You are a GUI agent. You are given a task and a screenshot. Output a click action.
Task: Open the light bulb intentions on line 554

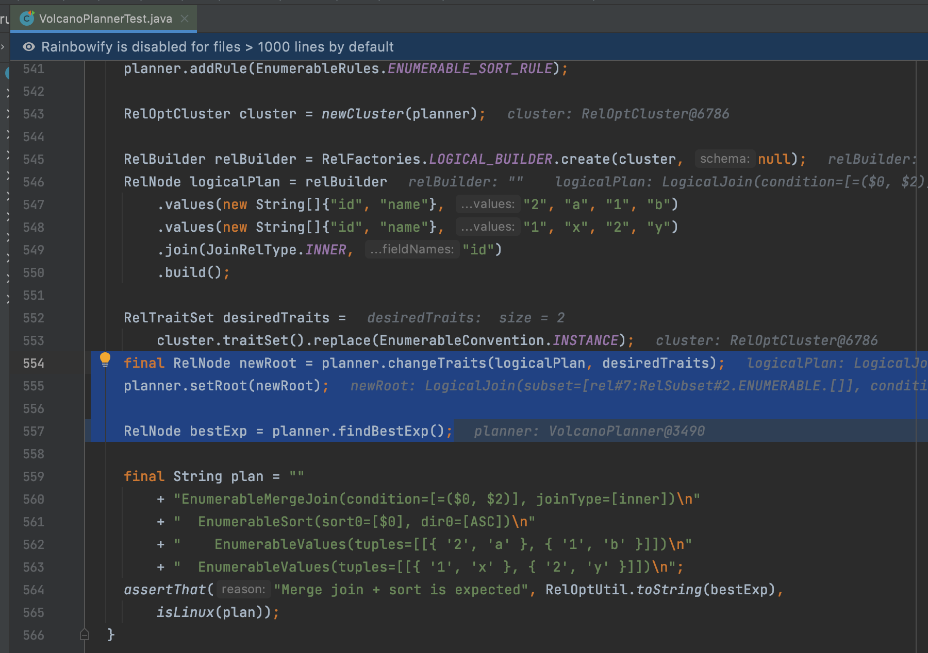105,359
